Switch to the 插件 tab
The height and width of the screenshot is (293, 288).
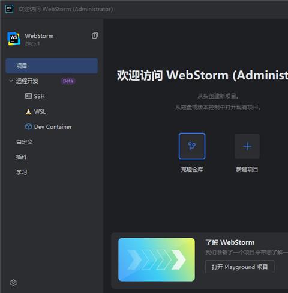coord(22,157)
